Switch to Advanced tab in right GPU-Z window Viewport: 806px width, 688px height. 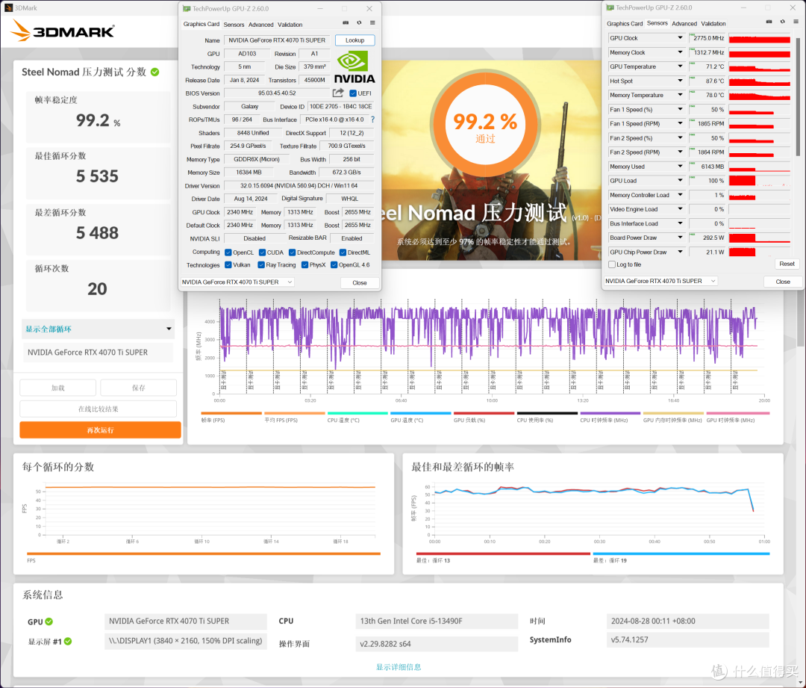pos(684,24)
